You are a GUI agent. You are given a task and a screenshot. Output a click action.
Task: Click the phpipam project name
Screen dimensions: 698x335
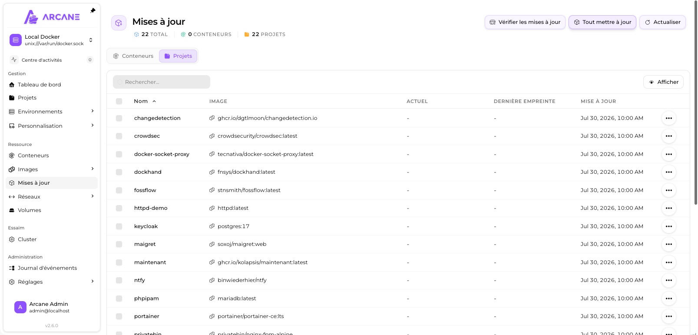coord(146,299)
